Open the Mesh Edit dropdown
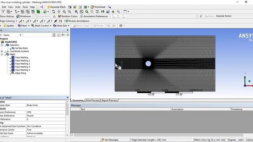This screenshot has height=142, width=253. tap(61, 26)
